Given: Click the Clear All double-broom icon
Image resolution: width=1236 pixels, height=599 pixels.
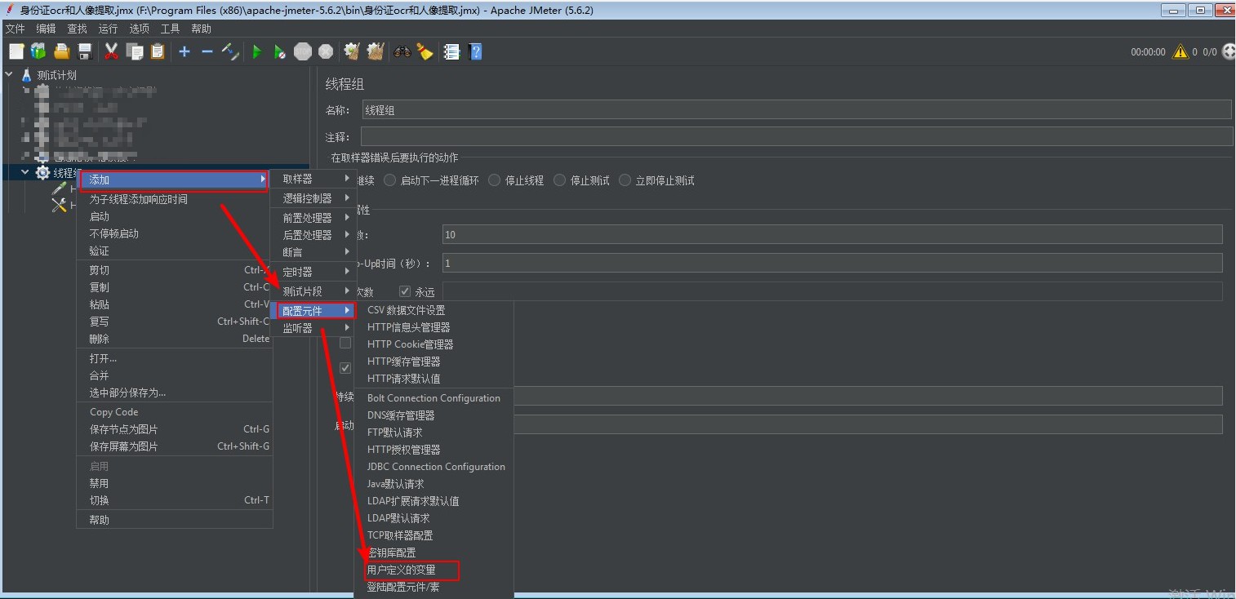Looking at the screenshot, I should tap(376, 51).
